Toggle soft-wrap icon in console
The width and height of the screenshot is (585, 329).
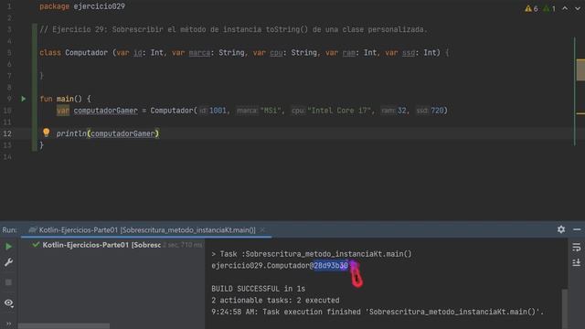[x=577, y=247]
